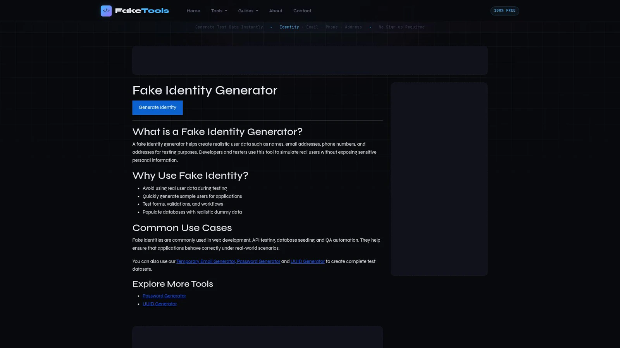
Task: Open the UUID Generator link in paragraph
Action: [308, 261]
